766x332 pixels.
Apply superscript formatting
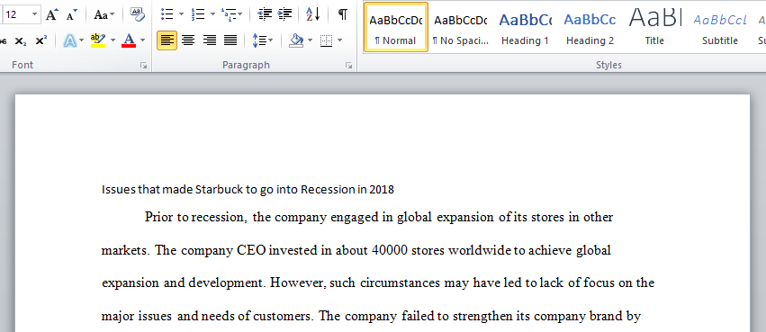(41, 40)
